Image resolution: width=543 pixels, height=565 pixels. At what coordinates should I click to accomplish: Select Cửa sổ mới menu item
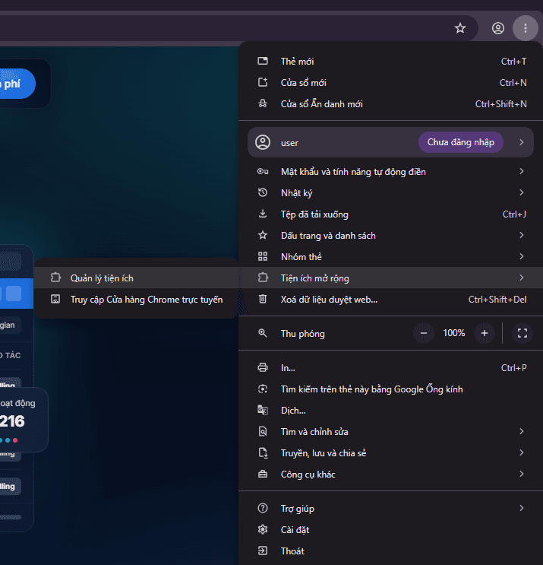click(391, 83)
